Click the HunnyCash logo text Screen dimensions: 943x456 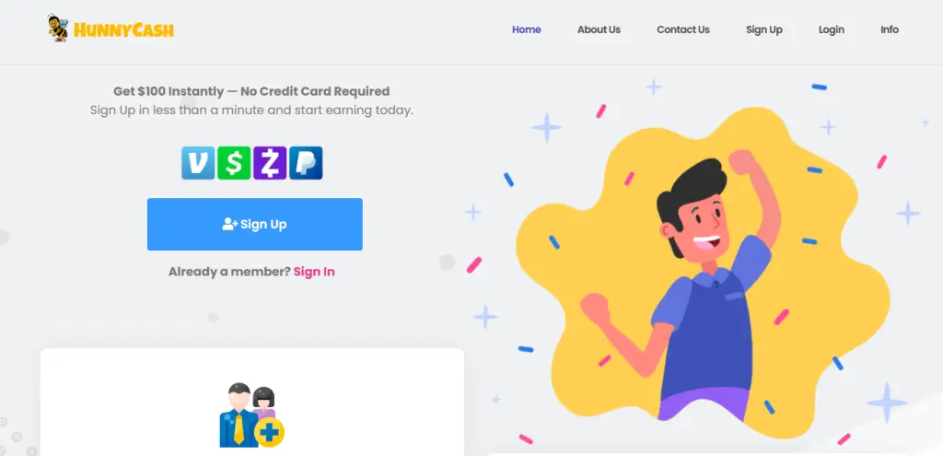(x=123, y=29)
